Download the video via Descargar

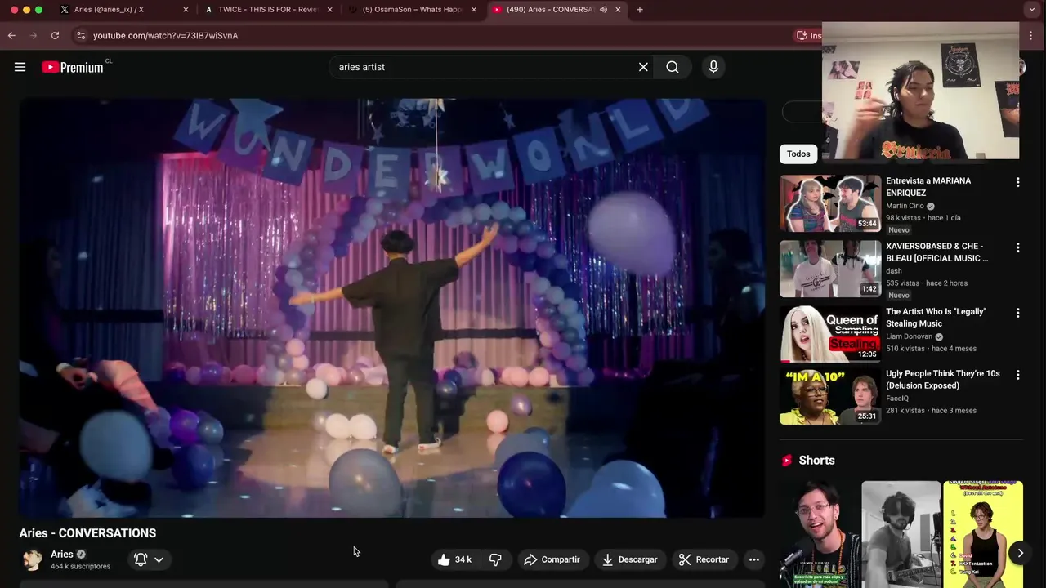pos(629,559)
